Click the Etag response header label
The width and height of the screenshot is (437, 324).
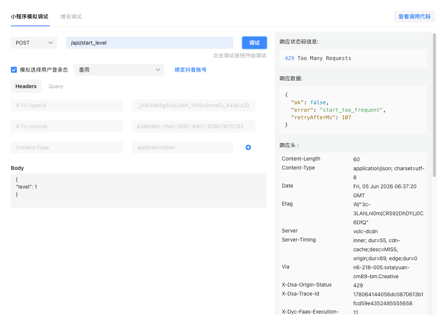click(x=287, y=204)
